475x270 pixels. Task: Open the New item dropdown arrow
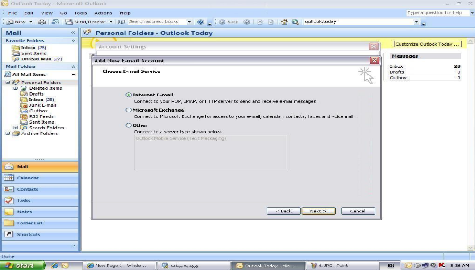coord(31,22)
